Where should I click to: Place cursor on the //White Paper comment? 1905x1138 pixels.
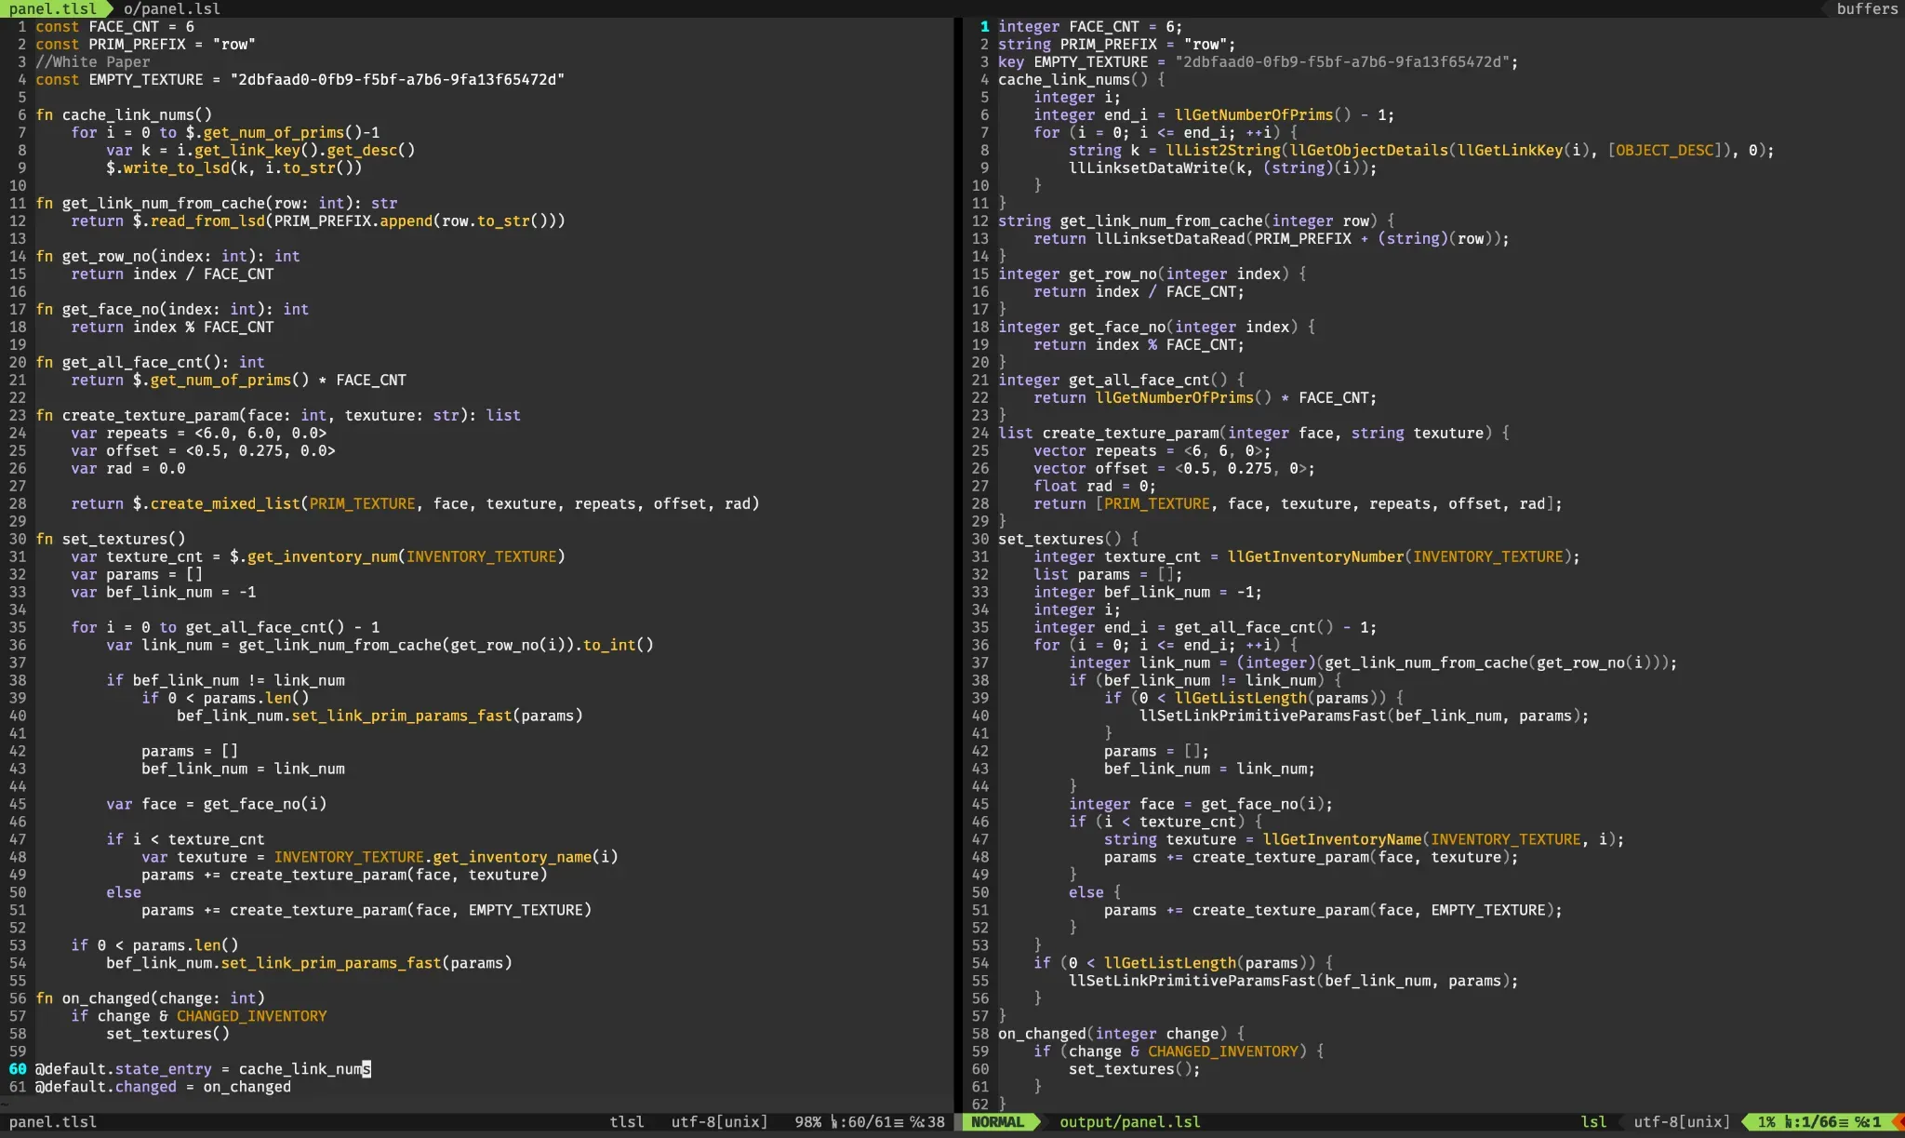point(93,61)
